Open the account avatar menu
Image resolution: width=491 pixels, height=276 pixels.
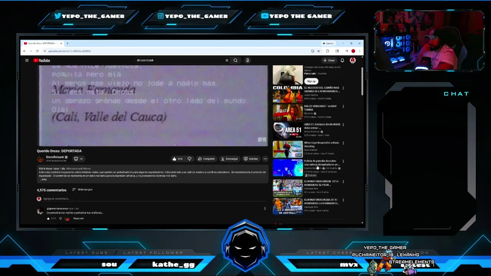click(353, 60)
